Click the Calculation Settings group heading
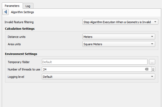Viewport: 162px width, 107px height. [20, 28]
